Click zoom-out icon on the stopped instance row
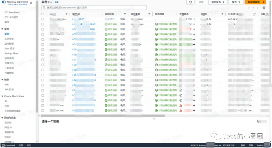Viewport: 272px width, 148px height. point(124,19)
